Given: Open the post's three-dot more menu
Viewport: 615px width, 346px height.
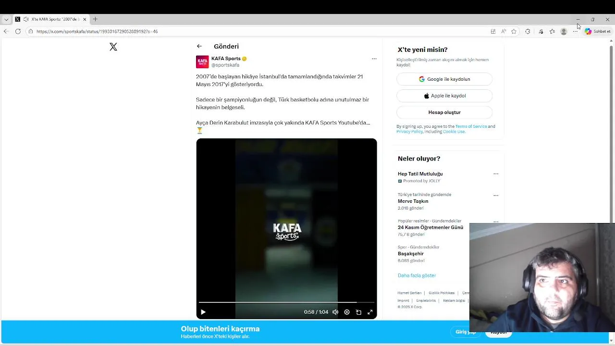Looking at the screenshot, I should click(374, 59).
